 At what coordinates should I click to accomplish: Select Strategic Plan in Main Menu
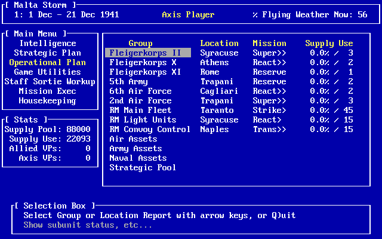click(x=48, y=53)
